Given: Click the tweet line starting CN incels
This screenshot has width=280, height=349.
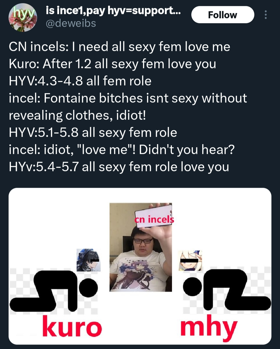Looking at the screenshot, I should click(120, 47).
